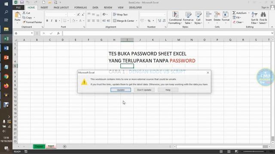Switch to the INSERT tab
Viewport: 275px width, 154px height.
tap(44, 8)
